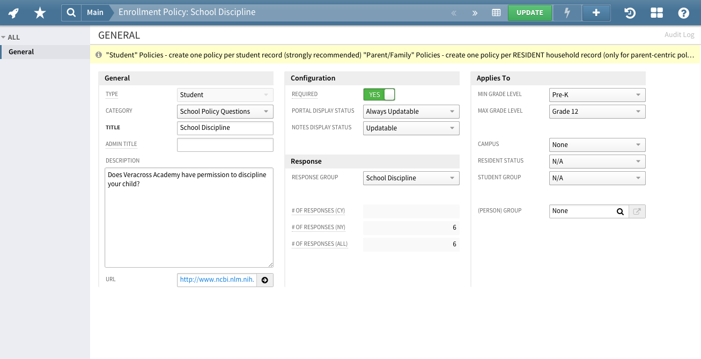Open the recent history clock icon
The image size is (701, 359).
(x=630, y=13)
